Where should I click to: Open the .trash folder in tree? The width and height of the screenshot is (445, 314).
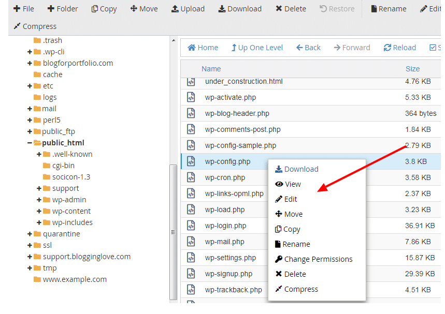pos(48,40)
